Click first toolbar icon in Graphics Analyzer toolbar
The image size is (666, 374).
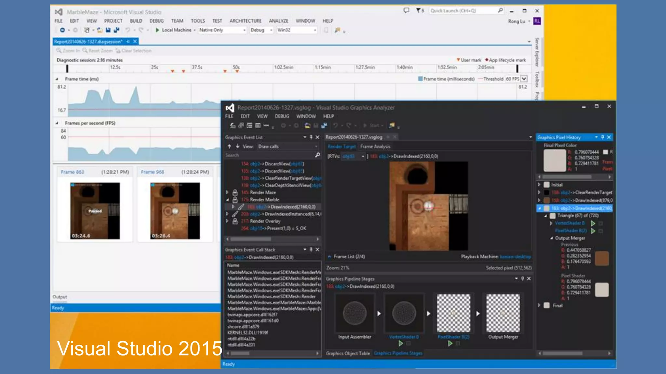[x=233, y=125]
